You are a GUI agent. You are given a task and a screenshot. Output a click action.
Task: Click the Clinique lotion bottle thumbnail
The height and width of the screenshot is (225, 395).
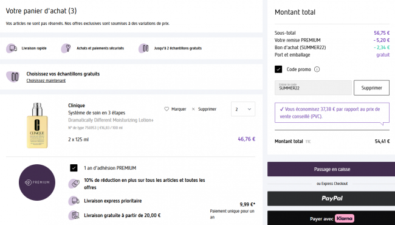point(37,125)
